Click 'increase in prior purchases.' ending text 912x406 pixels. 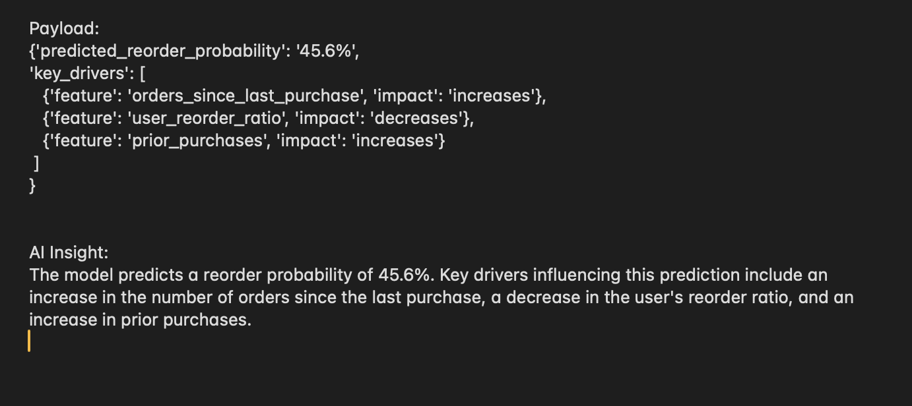tap(141, 320)
